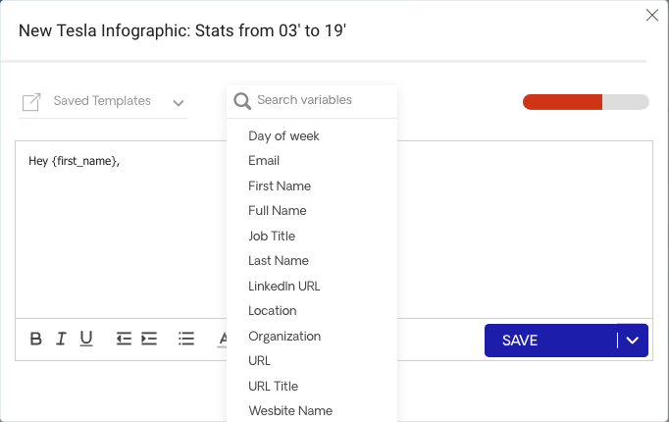Insert LinkedIn URL variable
Viewport: 669px width, 422px height.
(x=284, y=286)
